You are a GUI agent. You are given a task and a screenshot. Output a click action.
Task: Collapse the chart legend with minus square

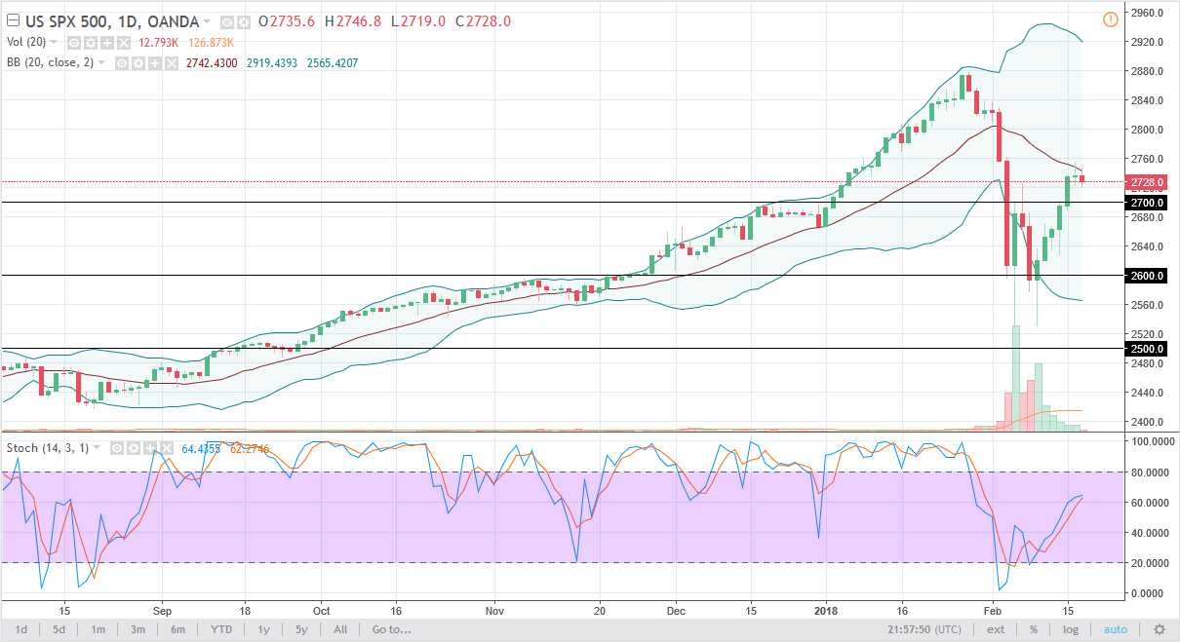[x=13, y=20]
